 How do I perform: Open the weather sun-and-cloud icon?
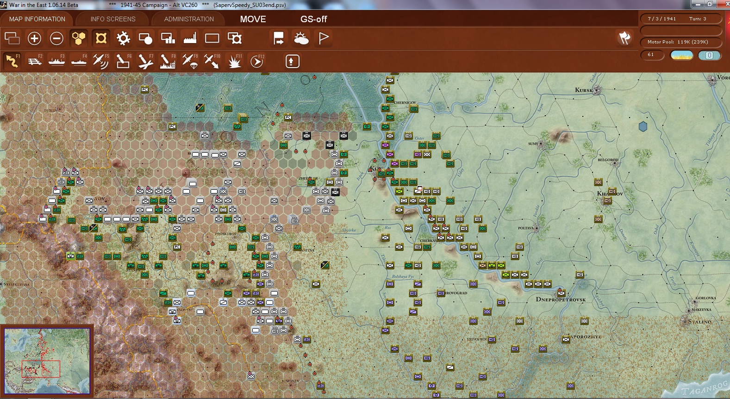coord(301,38)
